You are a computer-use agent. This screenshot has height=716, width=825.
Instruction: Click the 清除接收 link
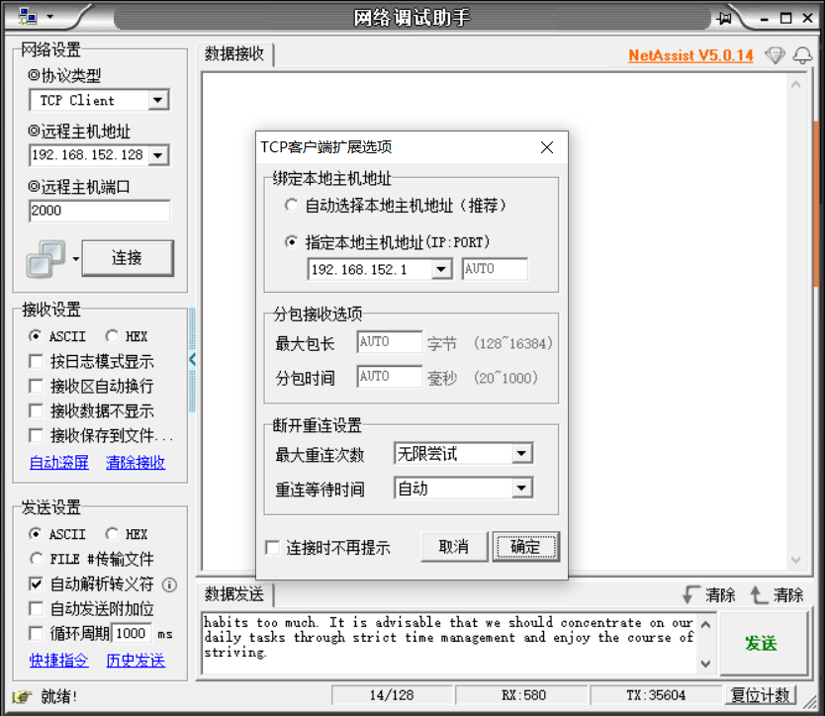click(136, 463)
